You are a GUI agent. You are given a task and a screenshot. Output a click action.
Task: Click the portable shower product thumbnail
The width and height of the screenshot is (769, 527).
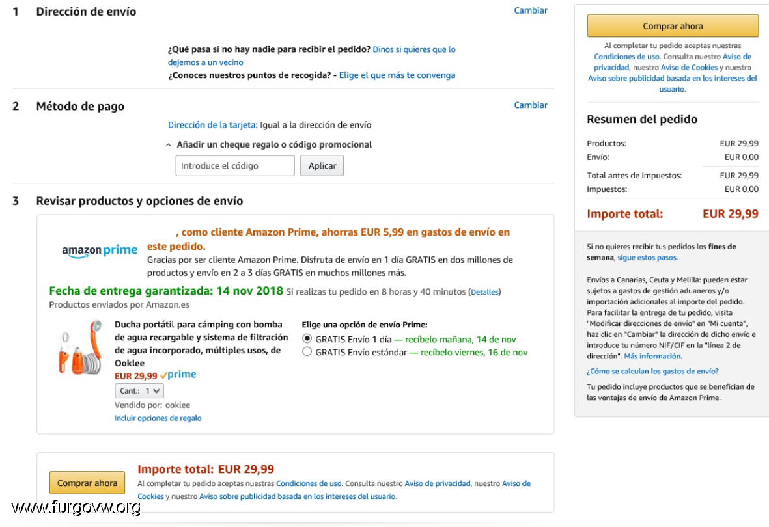click(x=80, y=348)
